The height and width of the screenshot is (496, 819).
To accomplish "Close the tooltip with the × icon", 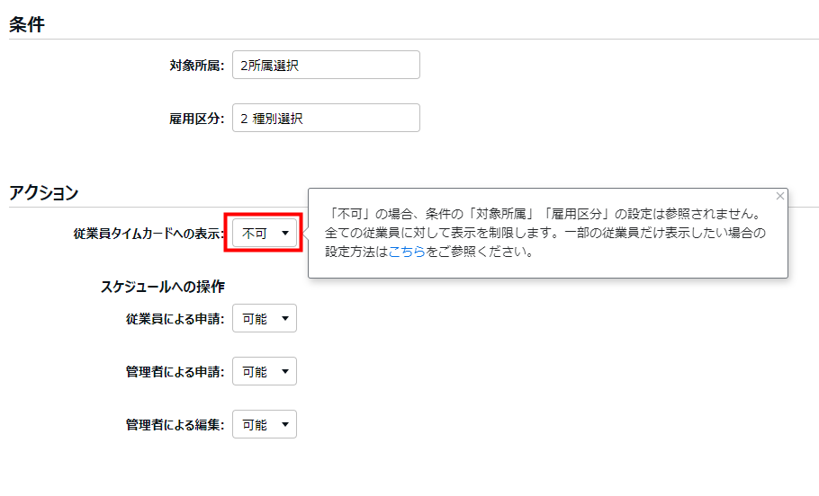I will point(779,196).
